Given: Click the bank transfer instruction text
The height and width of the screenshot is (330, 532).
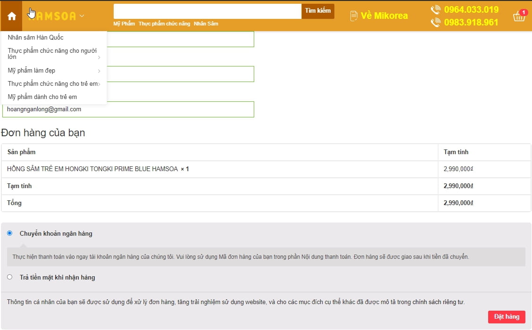Looking at the screenshot, I should [241, 257].
